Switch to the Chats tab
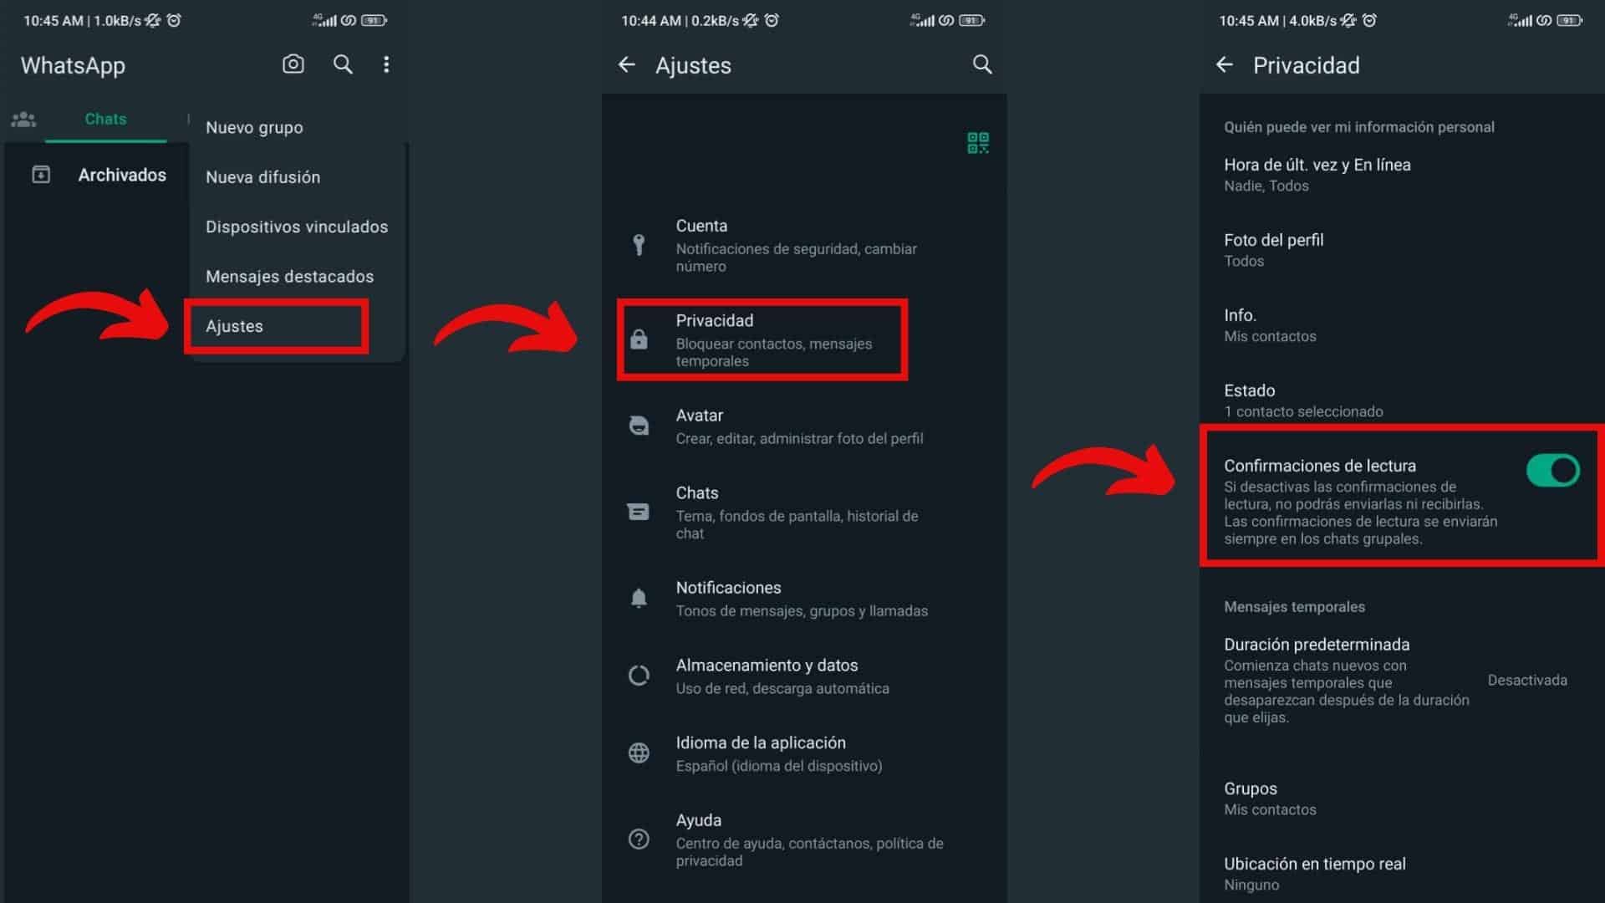The height and width of the screenshot is (903, 1605). pyautogui.click(x=105, y=119)
